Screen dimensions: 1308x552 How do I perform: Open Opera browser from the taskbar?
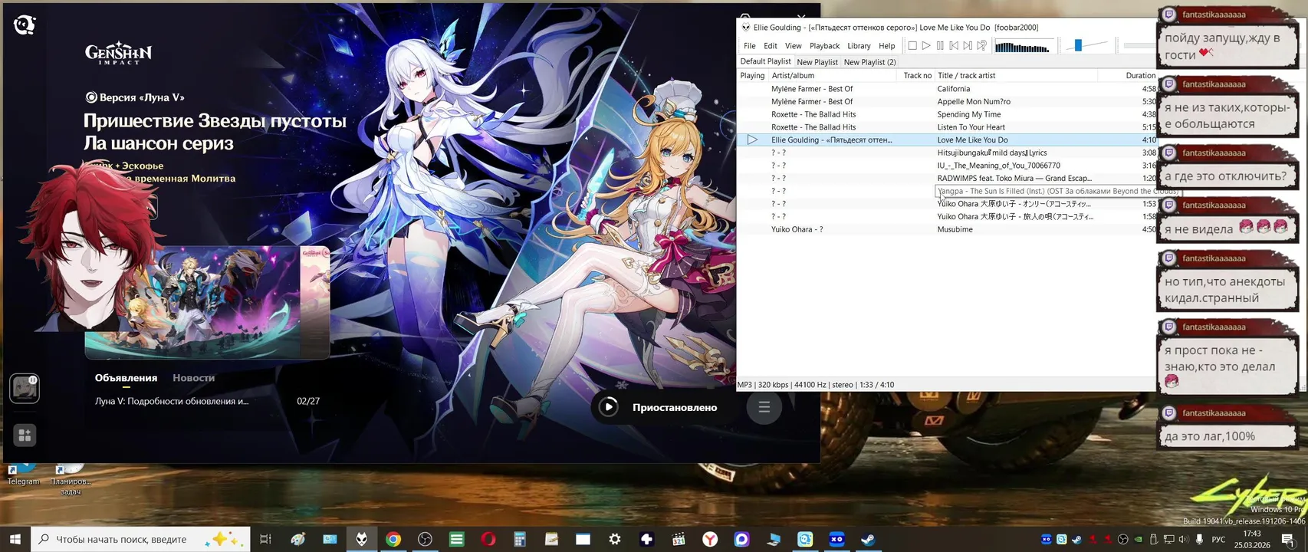[488, 539]
